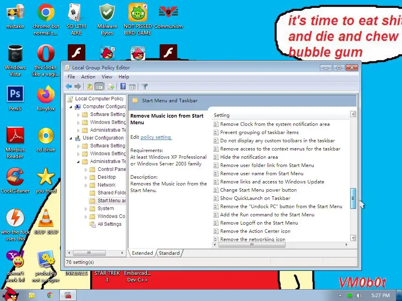Open the Google Chrome desktop icon
The image size is (402, 301).
pos(46,19)
